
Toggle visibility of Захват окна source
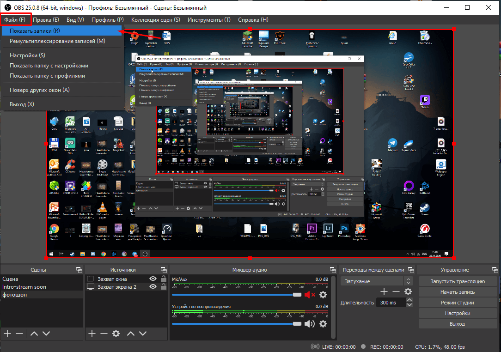(153, 279)
